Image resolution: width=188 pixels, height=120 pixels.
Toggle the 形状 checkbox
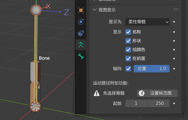pyautogui.click(x=128, y=41)
